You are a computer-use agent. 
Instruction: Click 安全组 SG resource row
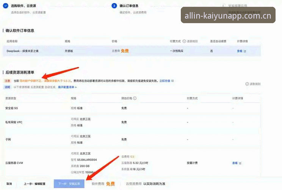coord(133,108)
